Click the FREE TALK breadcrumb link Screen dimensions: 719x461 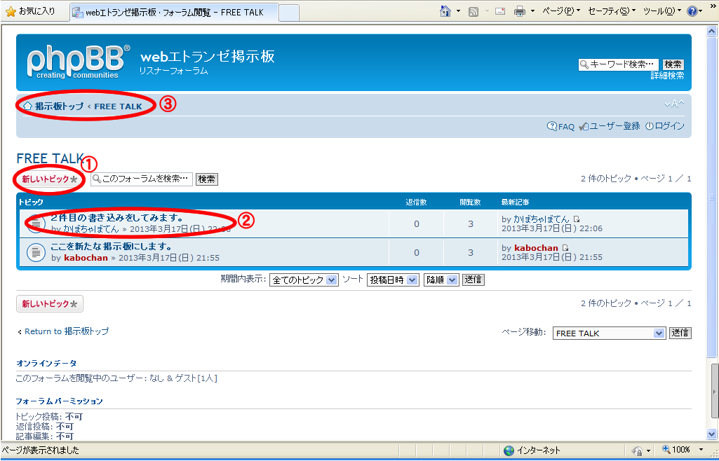(119, 106)
